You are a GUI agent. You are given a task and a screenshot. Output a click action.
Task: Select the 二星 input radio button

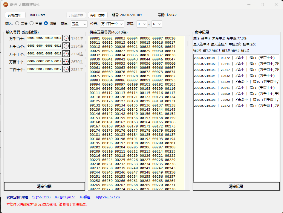pos(17,23)
